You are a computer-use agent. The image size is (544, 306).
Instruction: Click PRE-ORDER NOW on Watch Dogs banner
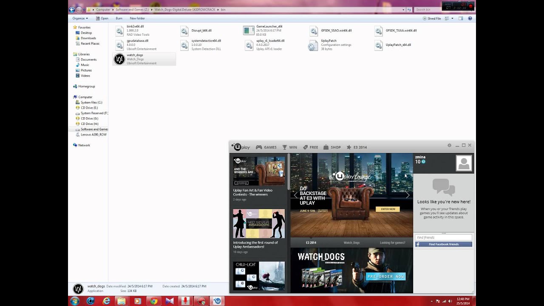pos(386,276)
